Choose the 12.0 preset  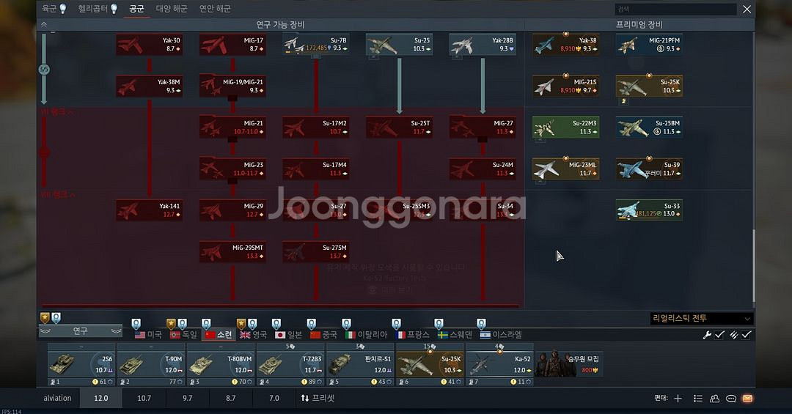click(x=101, y=399)
